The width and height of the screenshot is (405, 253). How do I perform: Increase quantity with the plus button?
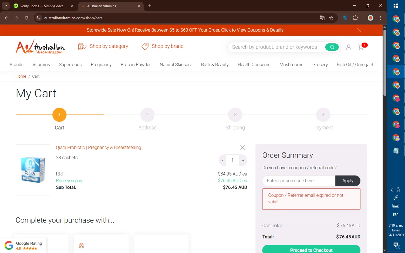tap(243, 160)
